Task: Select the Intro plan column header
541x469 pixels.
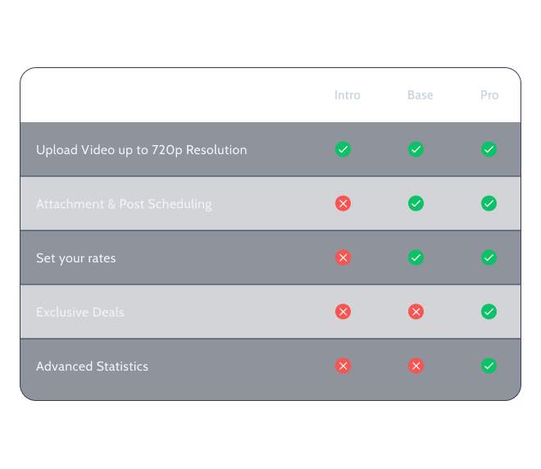Action: pyautogui.click(x=347, y=95)
